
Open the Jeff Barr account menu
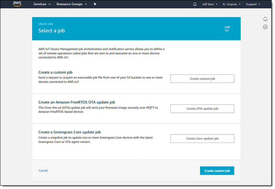coord(209,4)
